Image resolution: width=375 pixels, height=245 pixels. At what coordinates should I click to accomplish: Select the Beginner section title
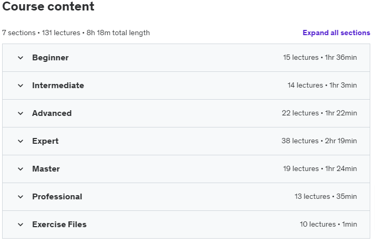pyautogui.click(x=50, y=58)
